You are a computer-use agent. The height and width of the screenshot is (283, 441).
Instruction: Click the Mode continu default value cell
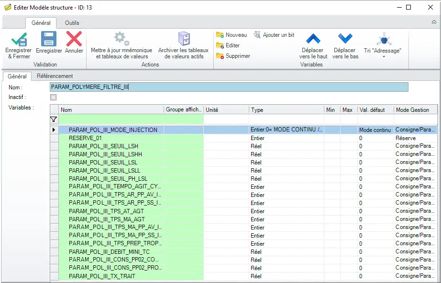375,130
